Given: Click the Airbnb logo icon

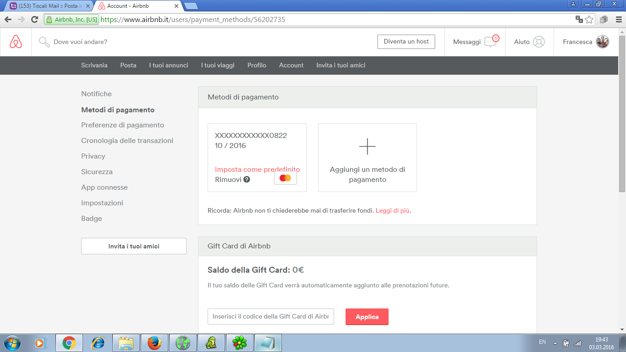Looking at the screenshot, I should (x=16, y=42).
